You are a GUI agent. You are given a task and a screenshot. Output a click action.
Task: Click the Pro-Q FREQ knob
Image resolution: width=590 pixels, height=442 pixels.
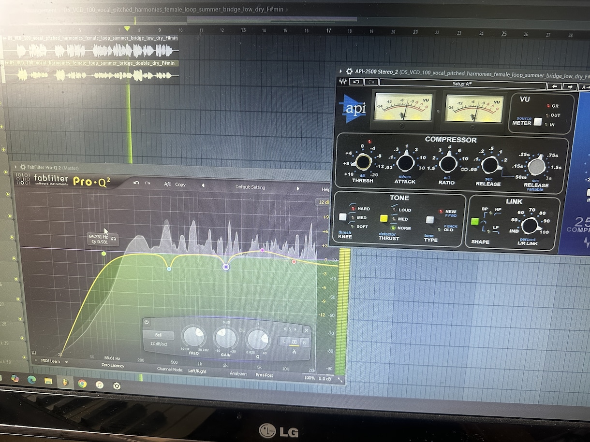pos(193,336)
